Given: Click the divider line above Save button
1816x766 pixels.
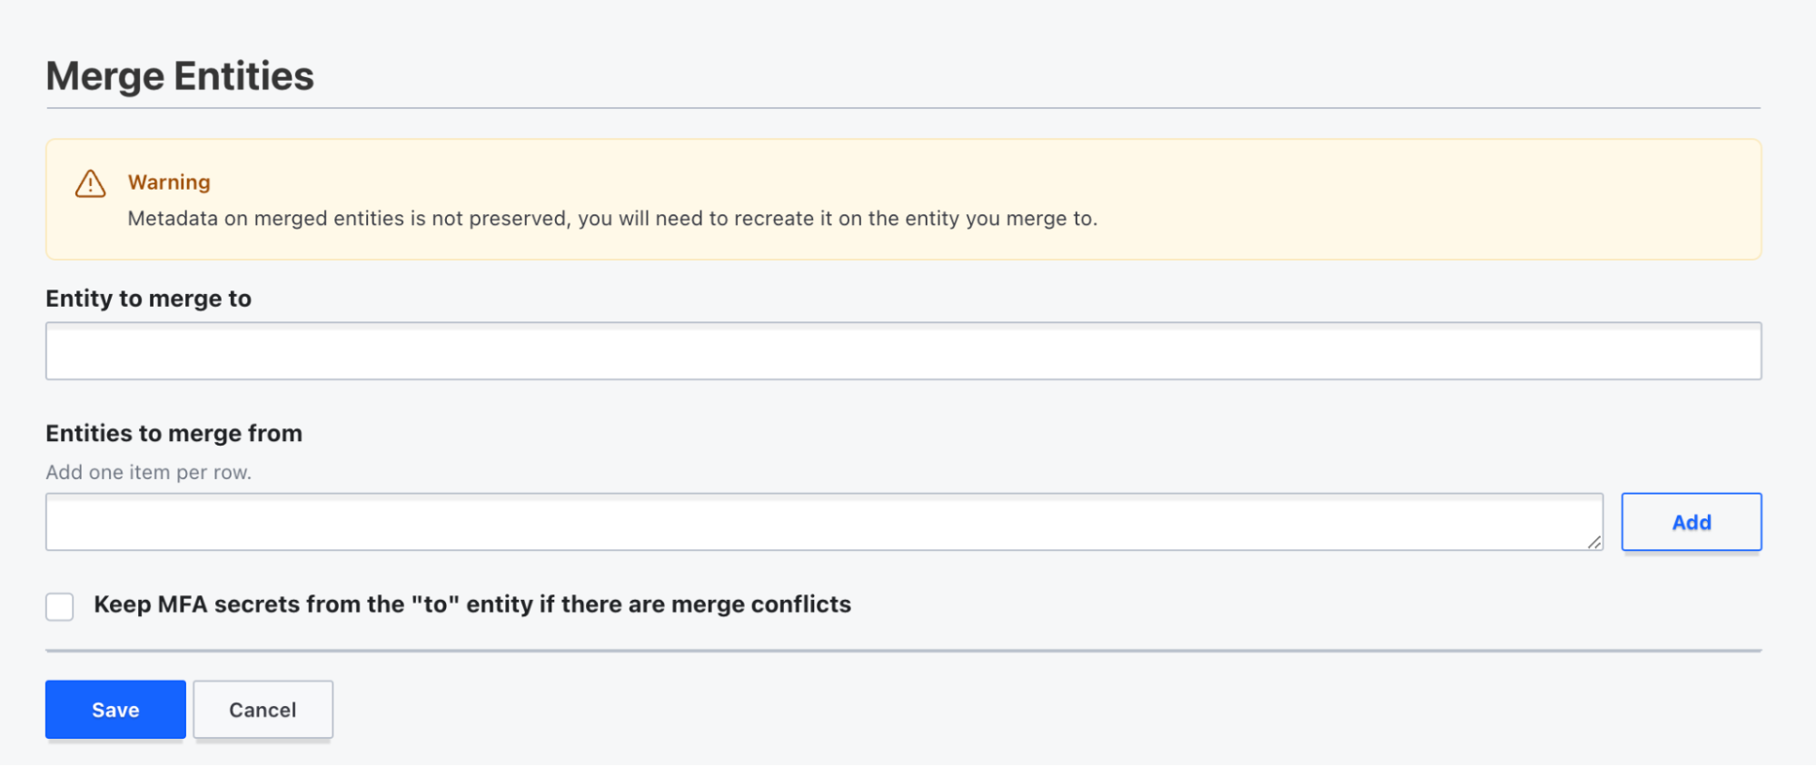Looking at the screenshot, I should pyautogui.click(x=903, y=651).
